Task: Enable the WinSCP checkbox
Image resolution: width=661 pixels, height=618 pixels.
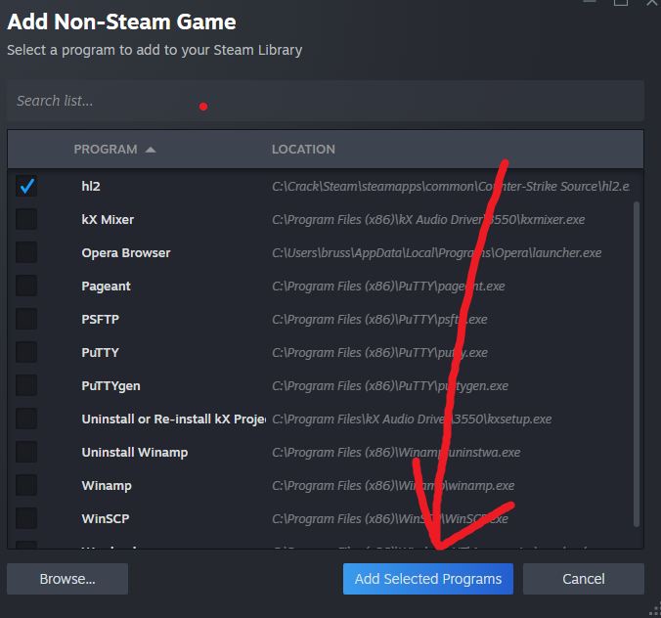Action: click(x=26, y=518)
